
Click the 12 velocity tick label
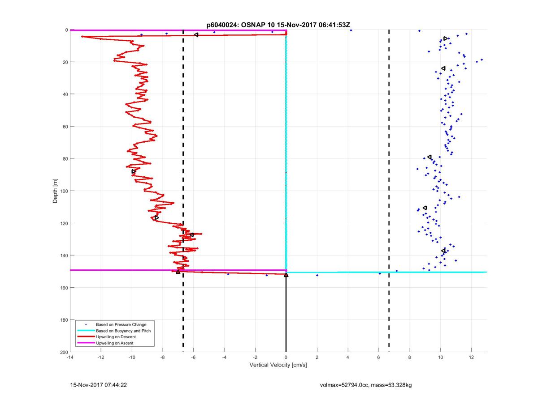472,358
